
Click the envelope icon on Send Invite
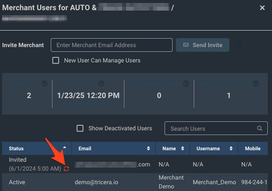[186, 45]
